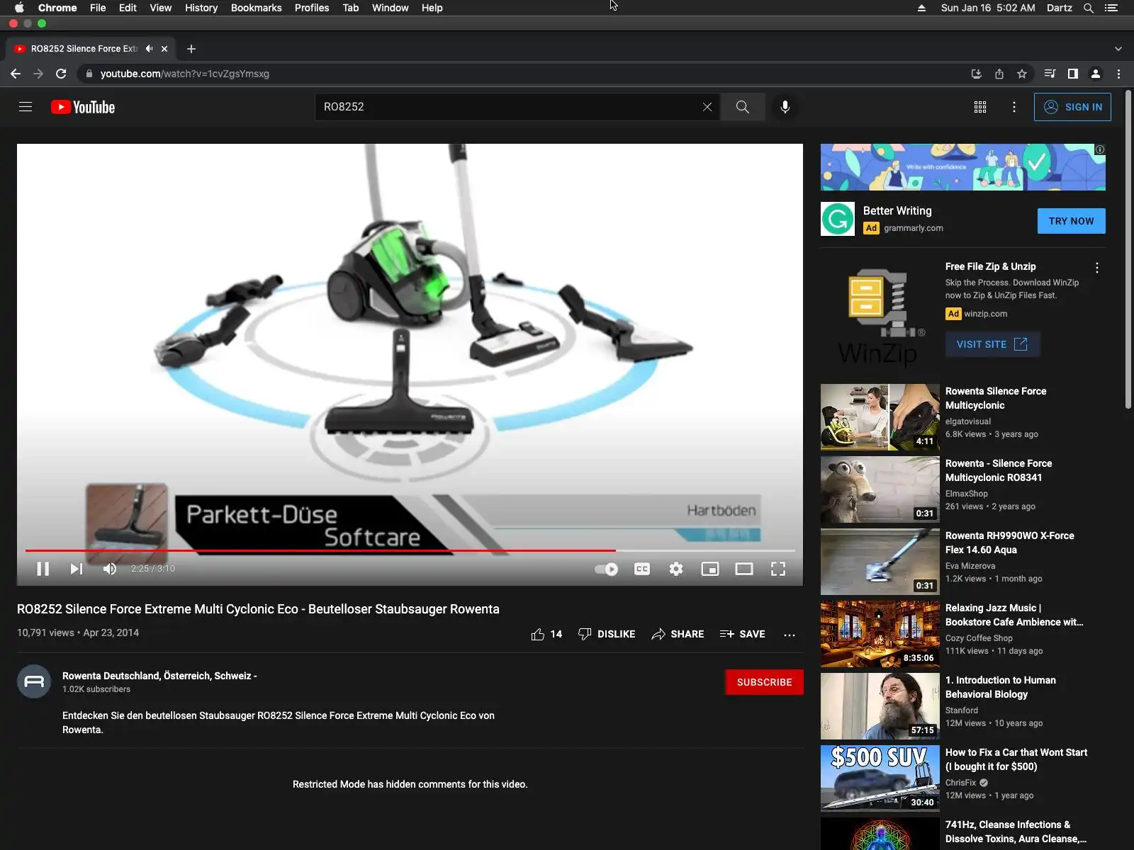The height and width of the screenshot is (850, 1134).
Task: Mute the video volume
Action: (x=110, y=569)
